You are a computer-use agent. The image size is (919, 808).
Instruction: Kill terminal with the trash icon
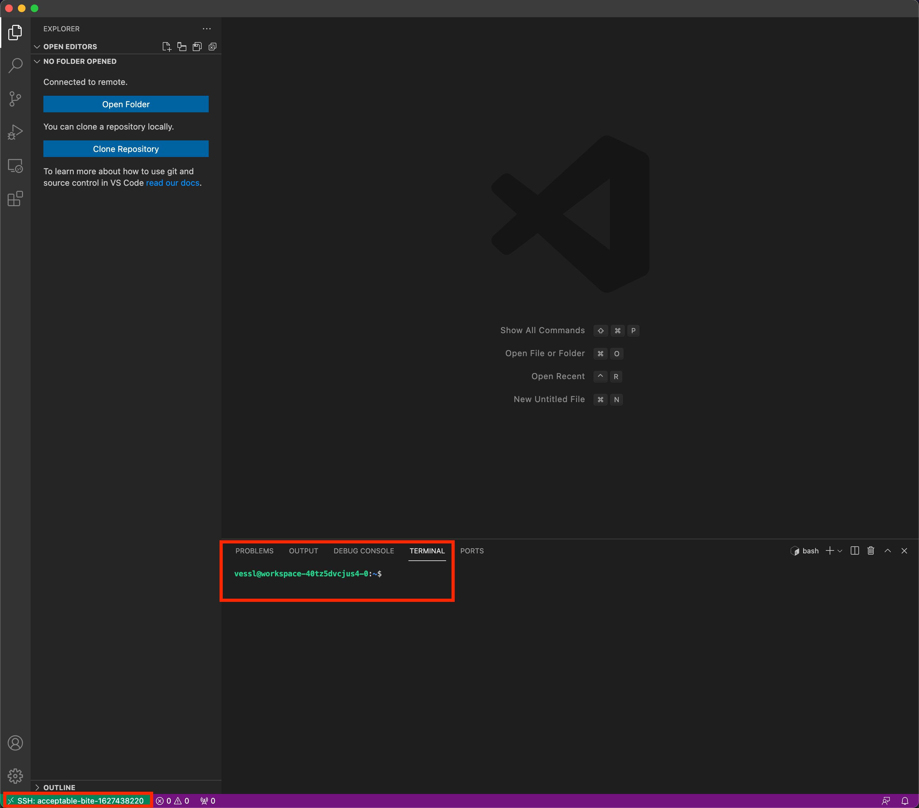tap(870, 550)
